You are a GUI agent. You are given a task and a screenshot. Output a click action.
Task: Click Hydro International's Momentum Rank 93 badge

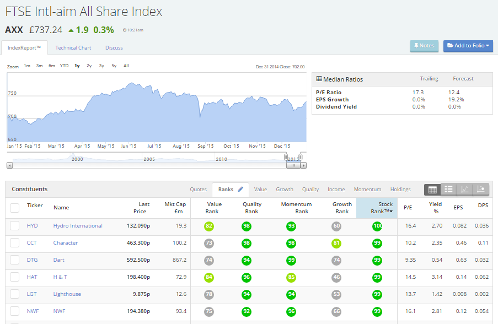point(291,226)
